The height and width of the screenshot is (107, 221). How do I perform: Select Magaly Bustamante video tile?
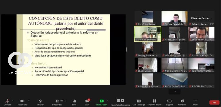pos(148,50)
